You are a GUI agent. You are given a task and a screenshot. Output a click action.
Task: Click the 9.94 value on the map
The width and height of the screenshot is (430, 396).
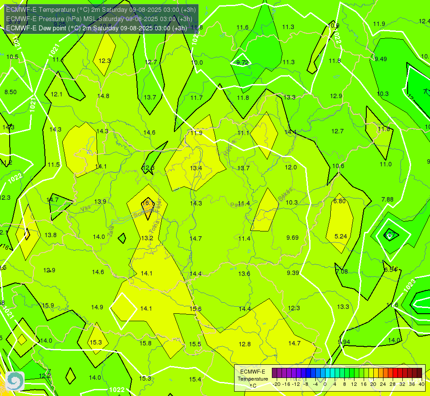pyautogui.click(x=344, y=342)
